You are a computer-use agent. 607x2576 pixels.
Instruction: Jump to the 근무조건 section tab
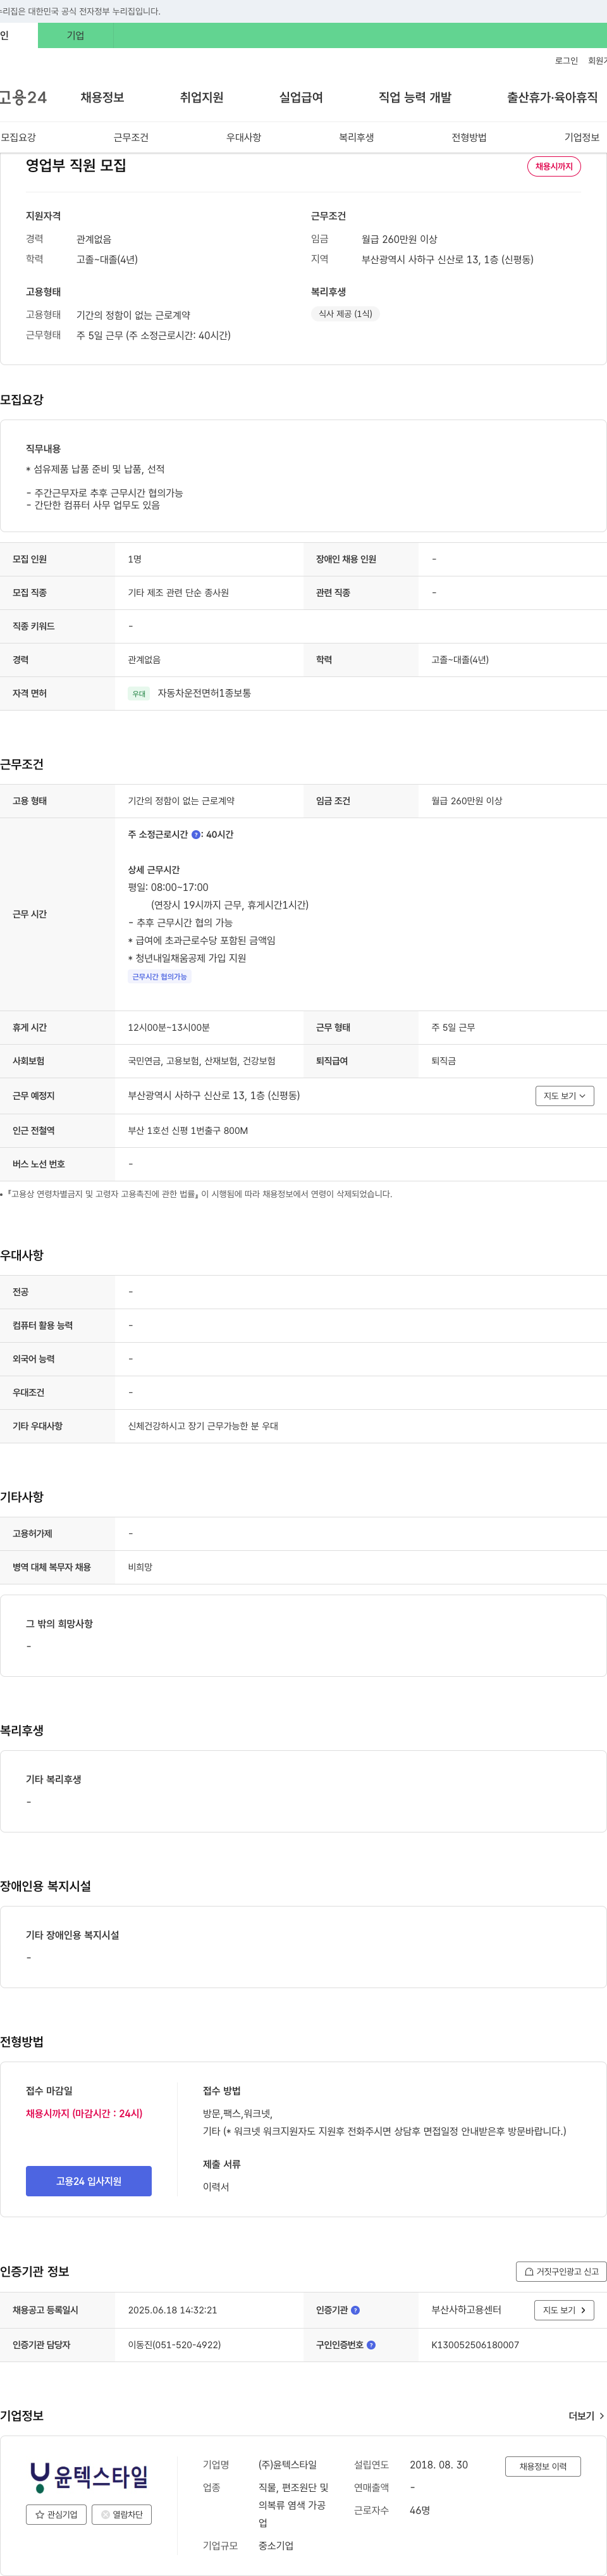(131, 137)
